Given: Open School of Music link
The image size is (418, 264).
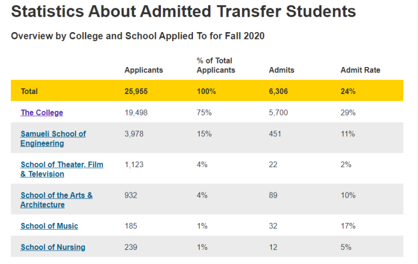Looking at the screenshot, I should pos(50,226).
